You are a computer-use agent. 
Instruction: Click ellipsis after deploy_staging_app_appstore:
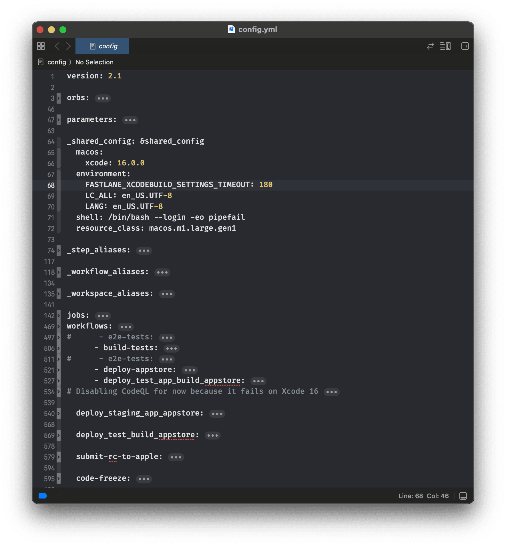coord(217,414)
